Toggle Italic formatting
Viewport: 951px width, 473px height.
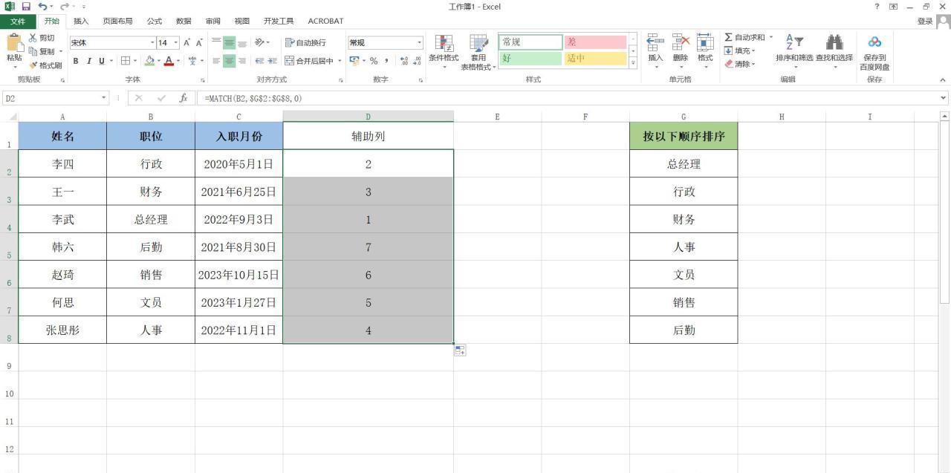[x=88, y=61]
